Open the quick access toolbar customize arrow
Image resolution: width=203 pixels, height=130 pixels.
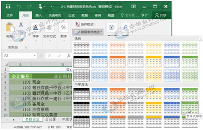point(51,6)
